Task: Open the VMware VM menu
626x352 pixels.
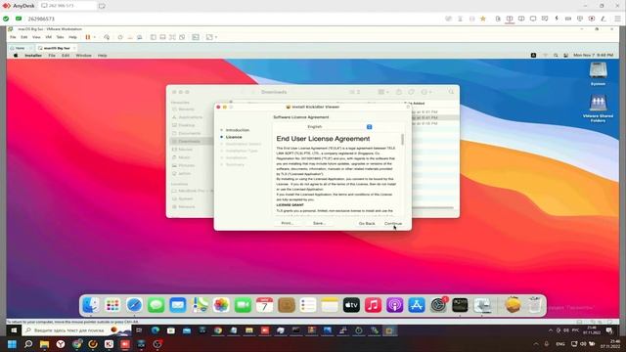Action: click(x=48, y=37)
